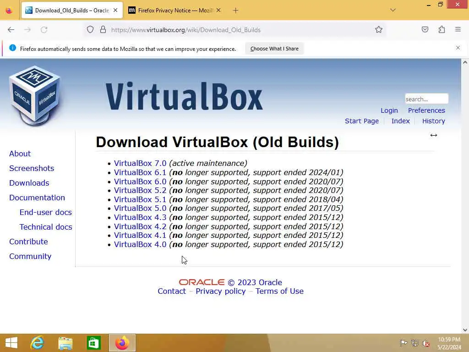Click the page scrollbar down arrow

465,330
